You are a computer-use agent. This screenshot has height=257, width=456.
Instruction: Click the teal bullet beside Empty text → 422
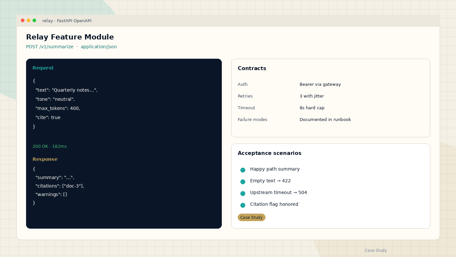243,182
